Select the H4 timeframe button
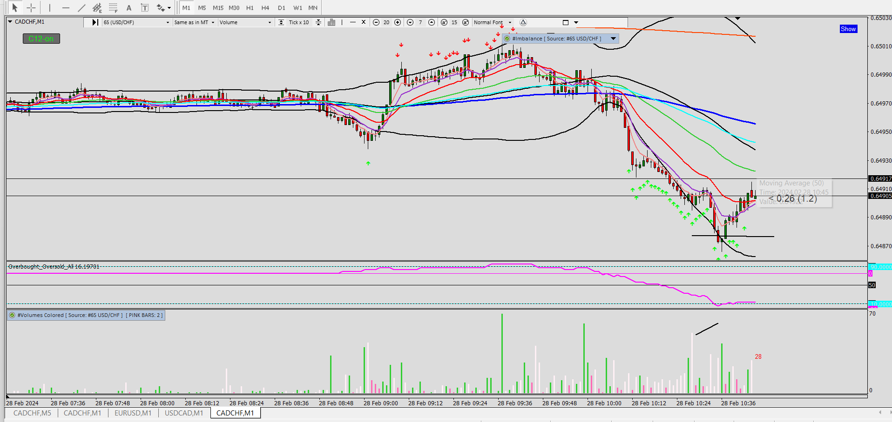Viewport: 892px width, 422px height. click(265, 7)
